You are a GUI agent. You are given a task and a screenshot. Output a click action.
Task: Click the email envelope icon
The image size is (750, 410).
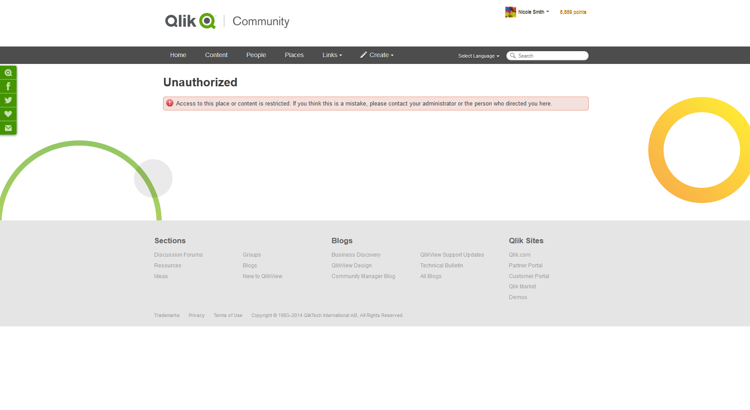point(8,128)
